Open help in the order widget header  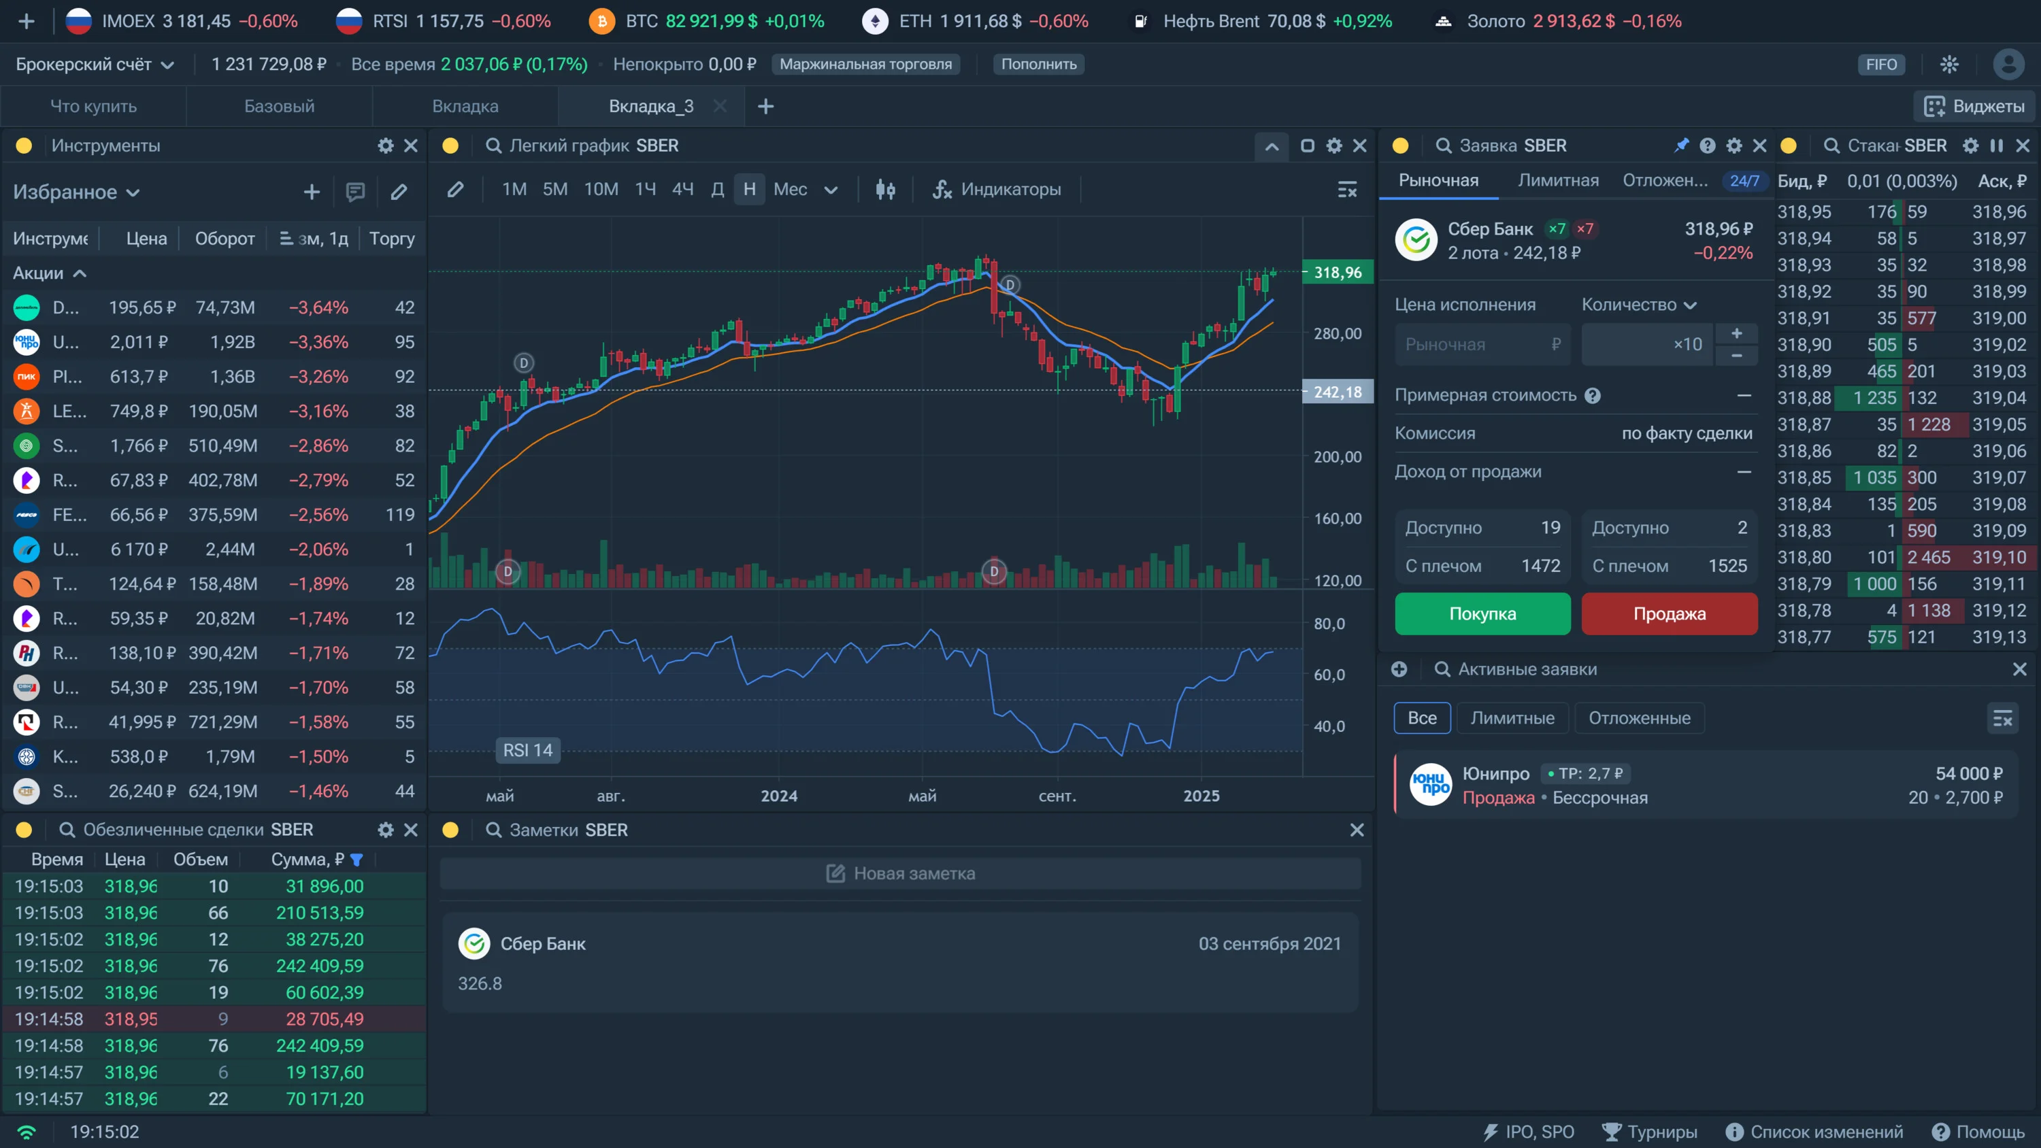(1708, 146)
